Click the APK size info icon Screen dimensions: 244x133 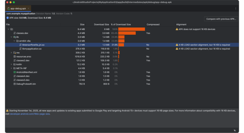point(7,18)
